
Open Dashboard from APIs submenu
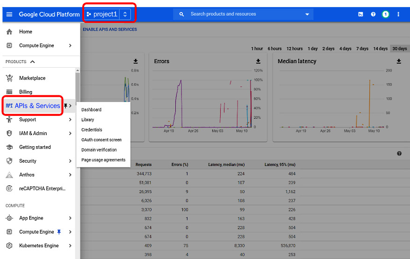click(x=91, y=110)
